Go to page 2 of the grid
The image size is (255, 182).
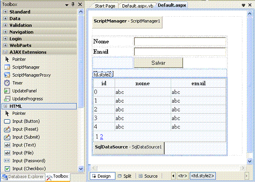[x=101, y=137]
